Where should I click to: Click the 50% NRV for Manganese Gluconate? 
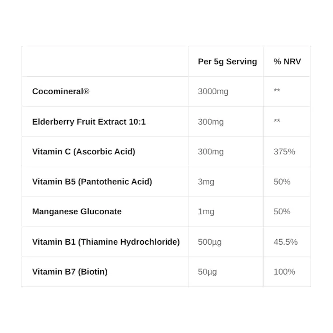(x=282, y=212)
